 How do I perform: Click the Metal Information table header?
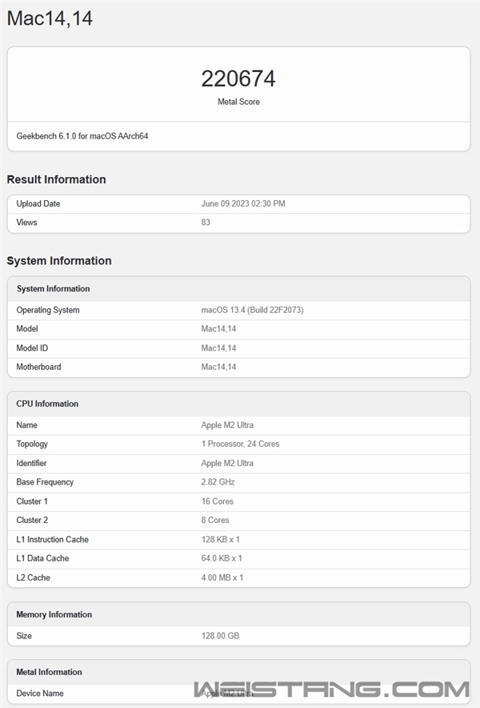(49, 672)
